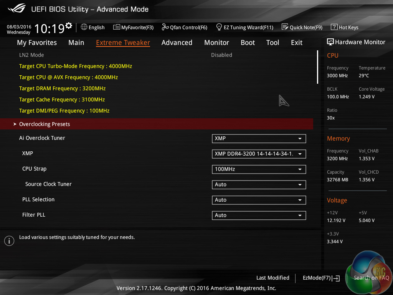Screen dimensions: 393x295
Task: Click the Quick Note(F9) label
Action: (x=306, y=27)
